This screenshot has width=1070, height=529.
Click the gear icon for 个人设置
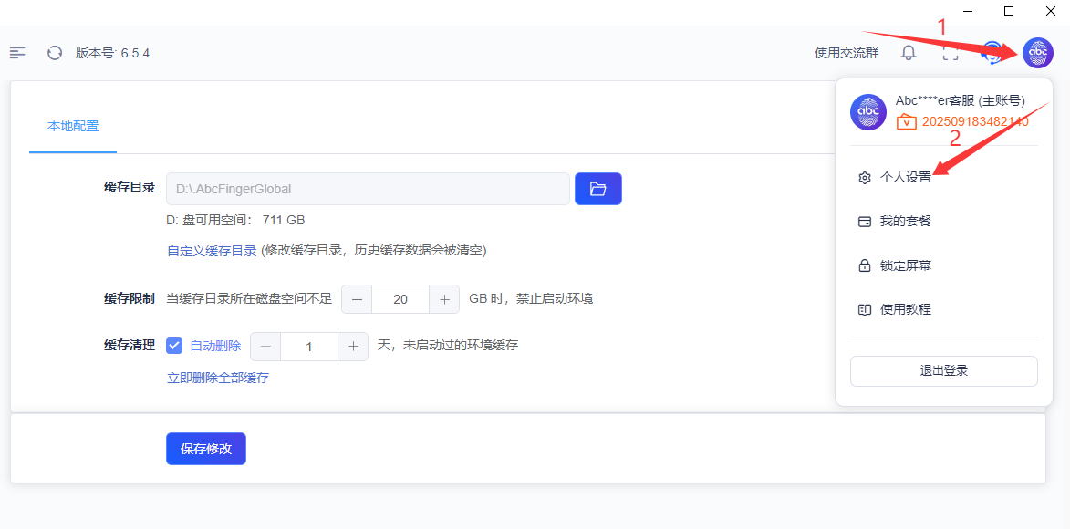click(x=865, y=178)
